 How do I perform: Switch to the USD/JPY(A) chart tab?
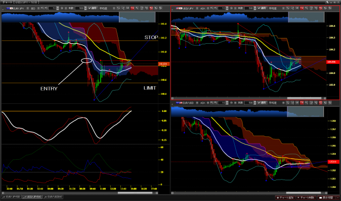point(32,197)
